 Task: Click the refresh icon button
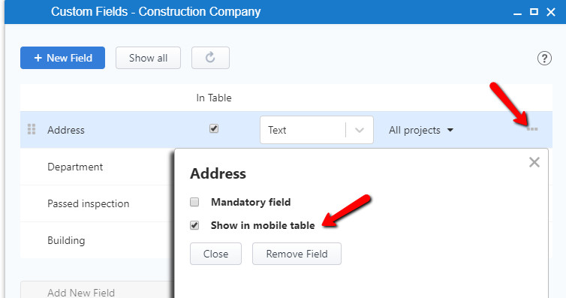point(210,58)
